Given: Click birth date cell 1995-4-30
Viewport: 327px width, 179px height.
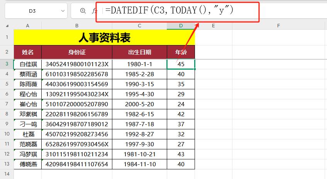Looking at the screenshot, I should [139, 94].
